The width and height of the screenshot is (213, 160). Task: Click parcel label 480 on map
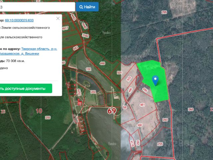pyautogui.click(x=140, y=125)
